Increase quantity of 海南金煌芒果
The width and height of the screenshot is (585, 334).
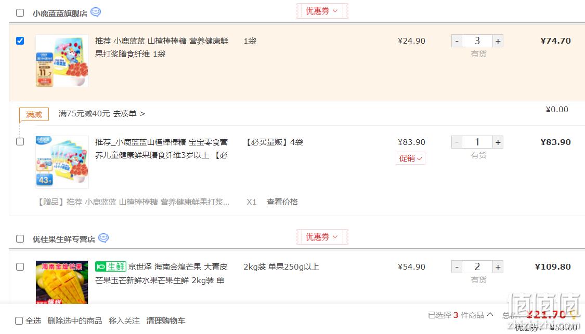point(498,267)
